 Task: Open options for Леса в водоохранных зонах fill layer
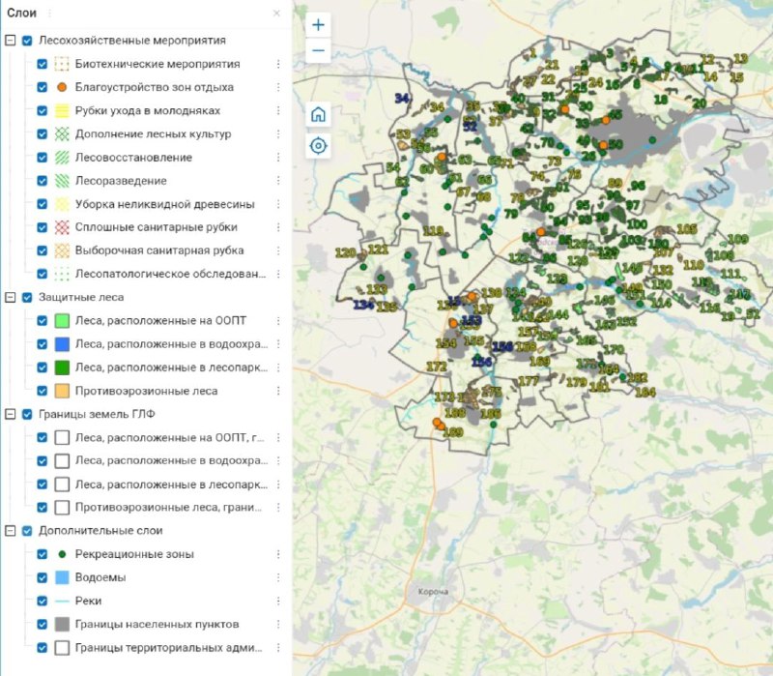coord(278,344)
